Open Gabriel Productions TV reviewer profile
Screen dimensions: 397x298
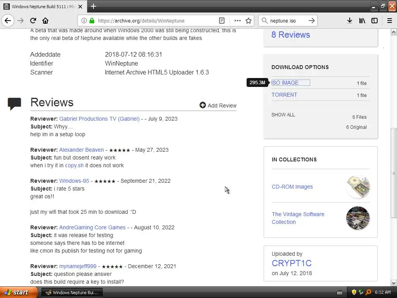[99, 119]
